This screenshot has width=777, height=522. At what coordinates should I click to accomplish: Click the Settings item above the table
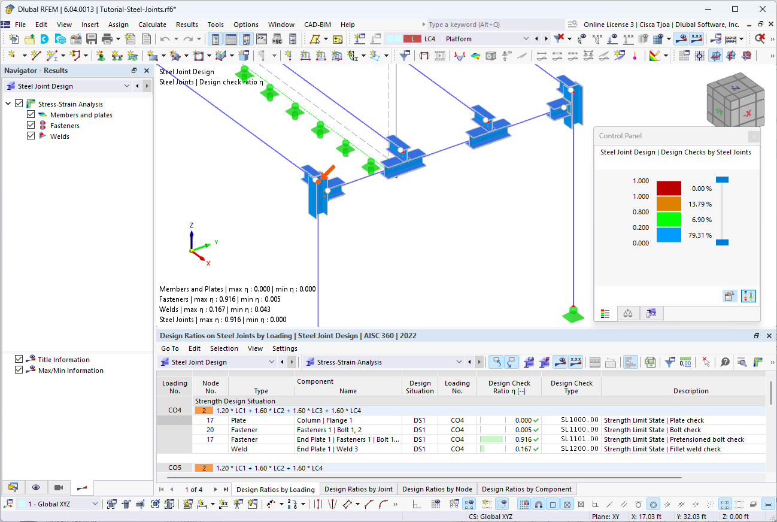(284, 348)
